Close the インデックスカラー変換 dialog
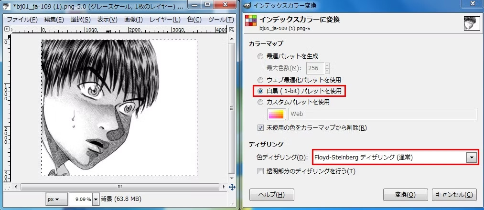This screenshot has height=210, width=484. click(473, 4)
